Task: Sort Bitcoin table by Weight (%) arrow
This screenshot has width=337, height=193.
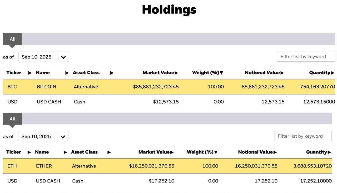Action: coord(221,73)
